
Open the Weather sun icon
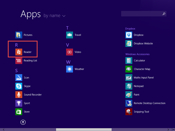click(69, 69)
